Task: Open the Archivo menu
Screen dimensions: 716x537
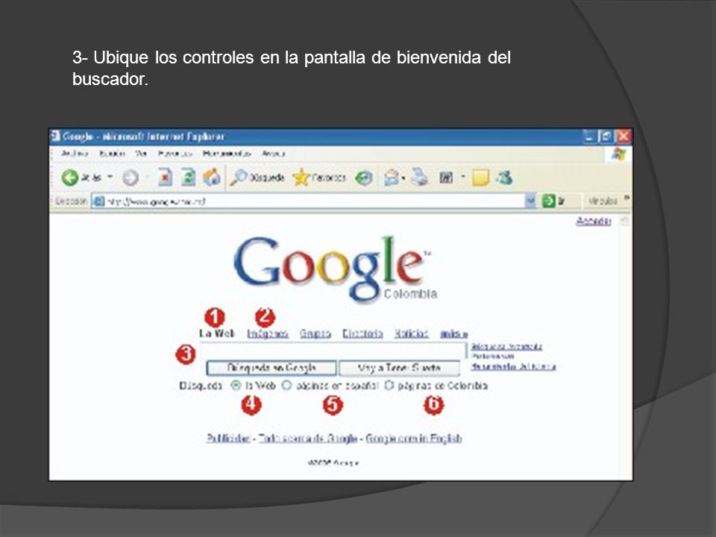Action: (x=75, y=154)
